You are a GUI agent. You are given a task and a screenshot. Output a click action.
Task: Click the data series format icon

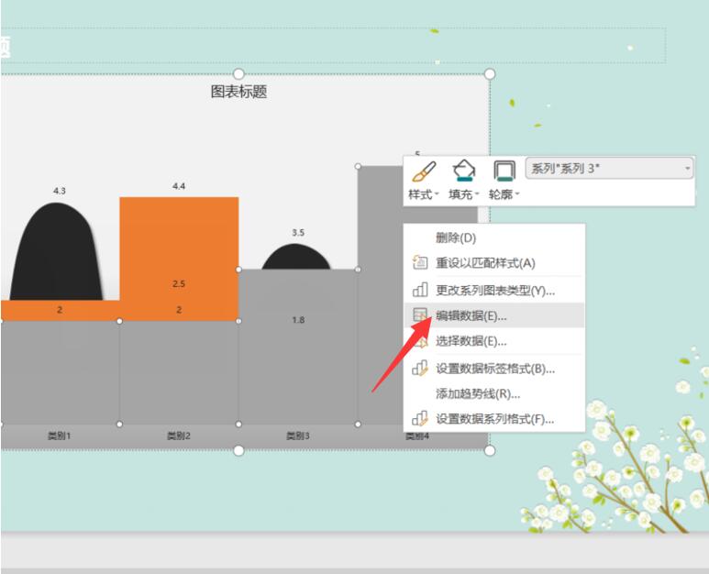(x=420, y=419)
